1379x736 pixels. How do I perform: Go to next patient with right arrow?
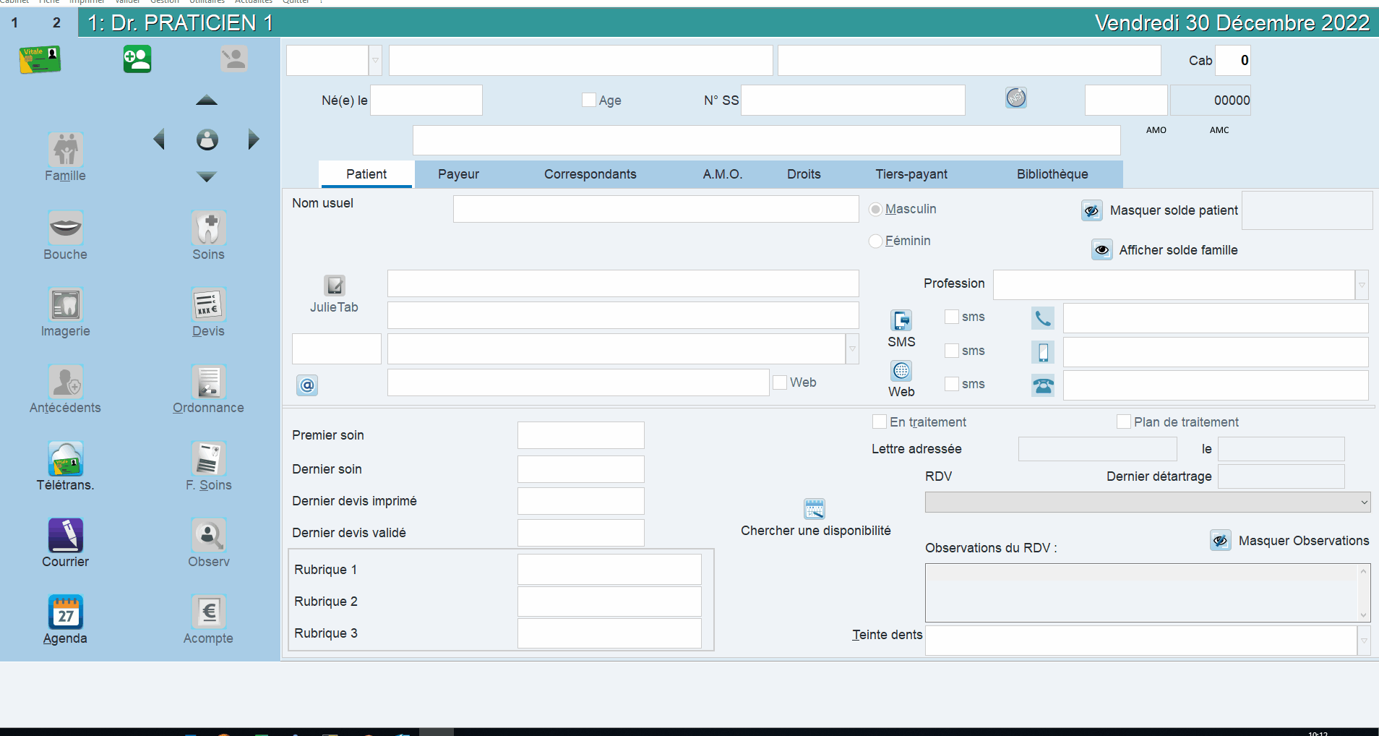click(x=253, y=140)
